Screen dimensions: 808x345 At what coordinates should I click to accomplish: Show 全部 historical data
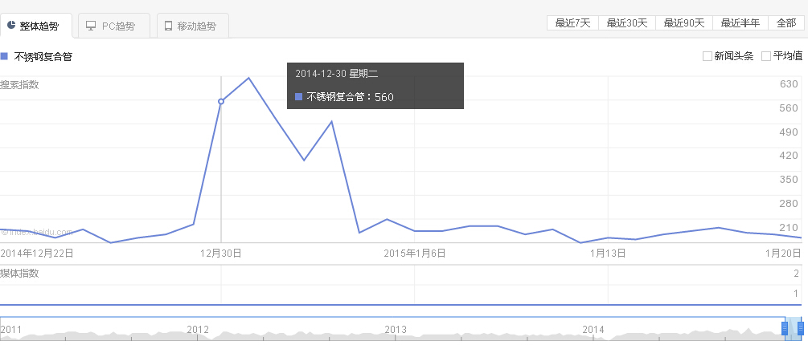point(786,22)
